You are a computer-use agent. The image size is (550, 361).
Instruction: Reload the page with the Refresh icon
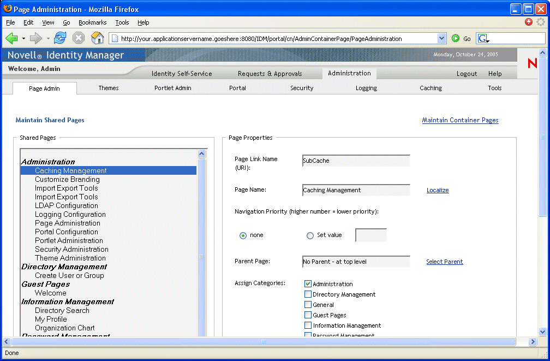click(60, 38)
